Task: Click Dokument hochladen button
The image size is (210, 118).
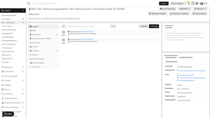Action: click(x=179, y=14)
